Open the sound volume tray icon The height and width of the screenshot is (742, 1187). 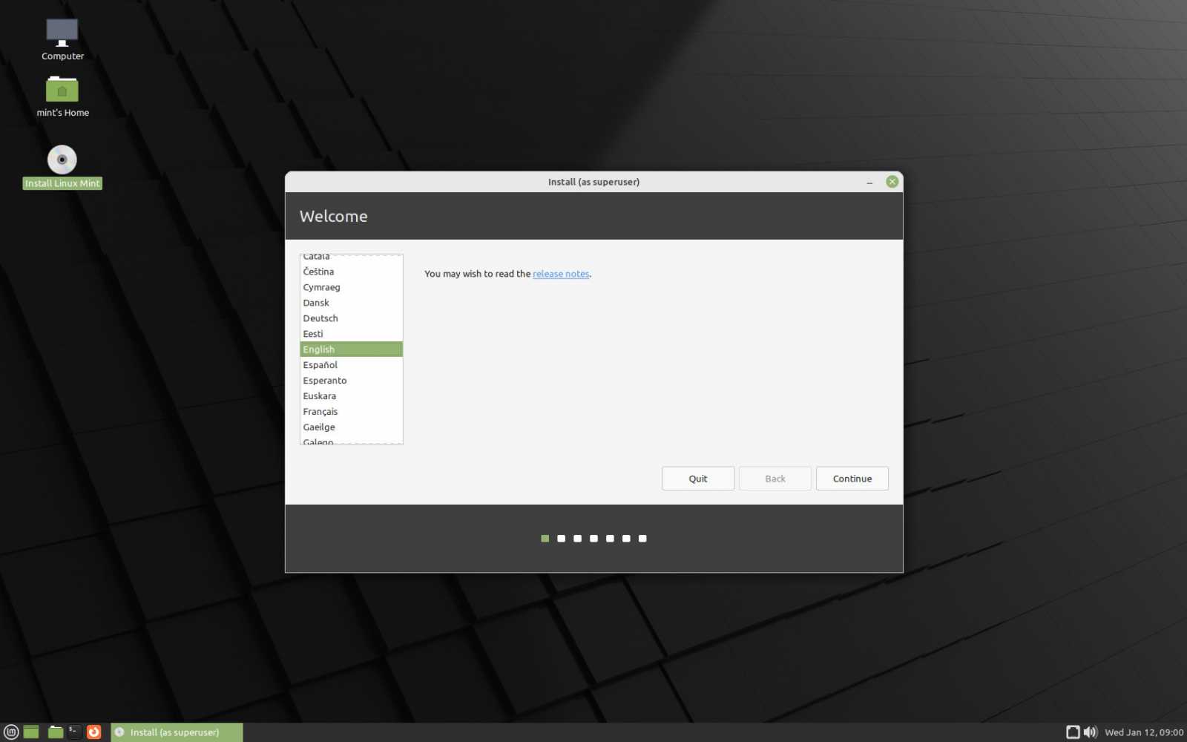1090,732
